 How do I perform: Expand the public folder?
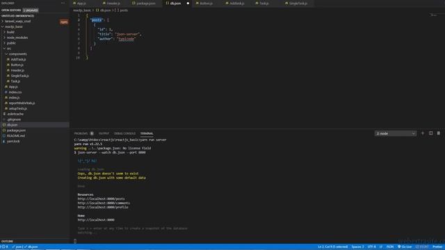click(x=11, y=43)
